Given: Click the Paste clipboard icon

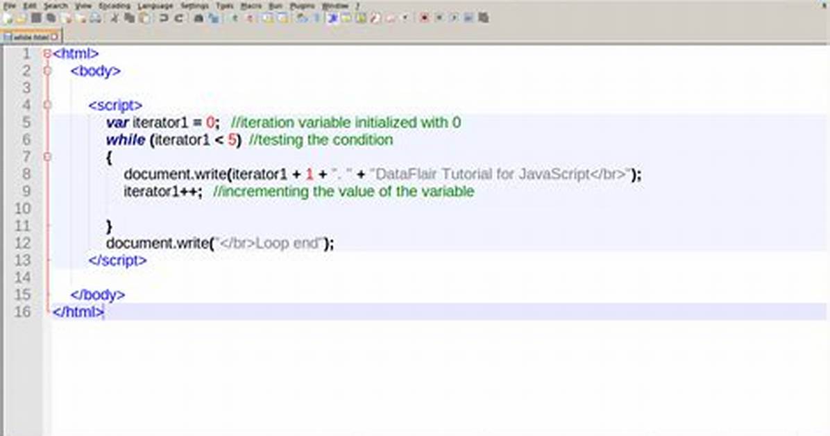Looking at the screenshot, I should 144,18.
